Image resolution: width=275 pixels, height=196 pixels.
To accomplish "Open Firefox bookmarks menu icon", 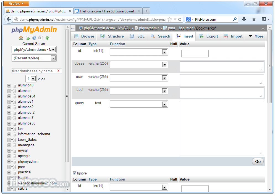I will coord(265,19).
